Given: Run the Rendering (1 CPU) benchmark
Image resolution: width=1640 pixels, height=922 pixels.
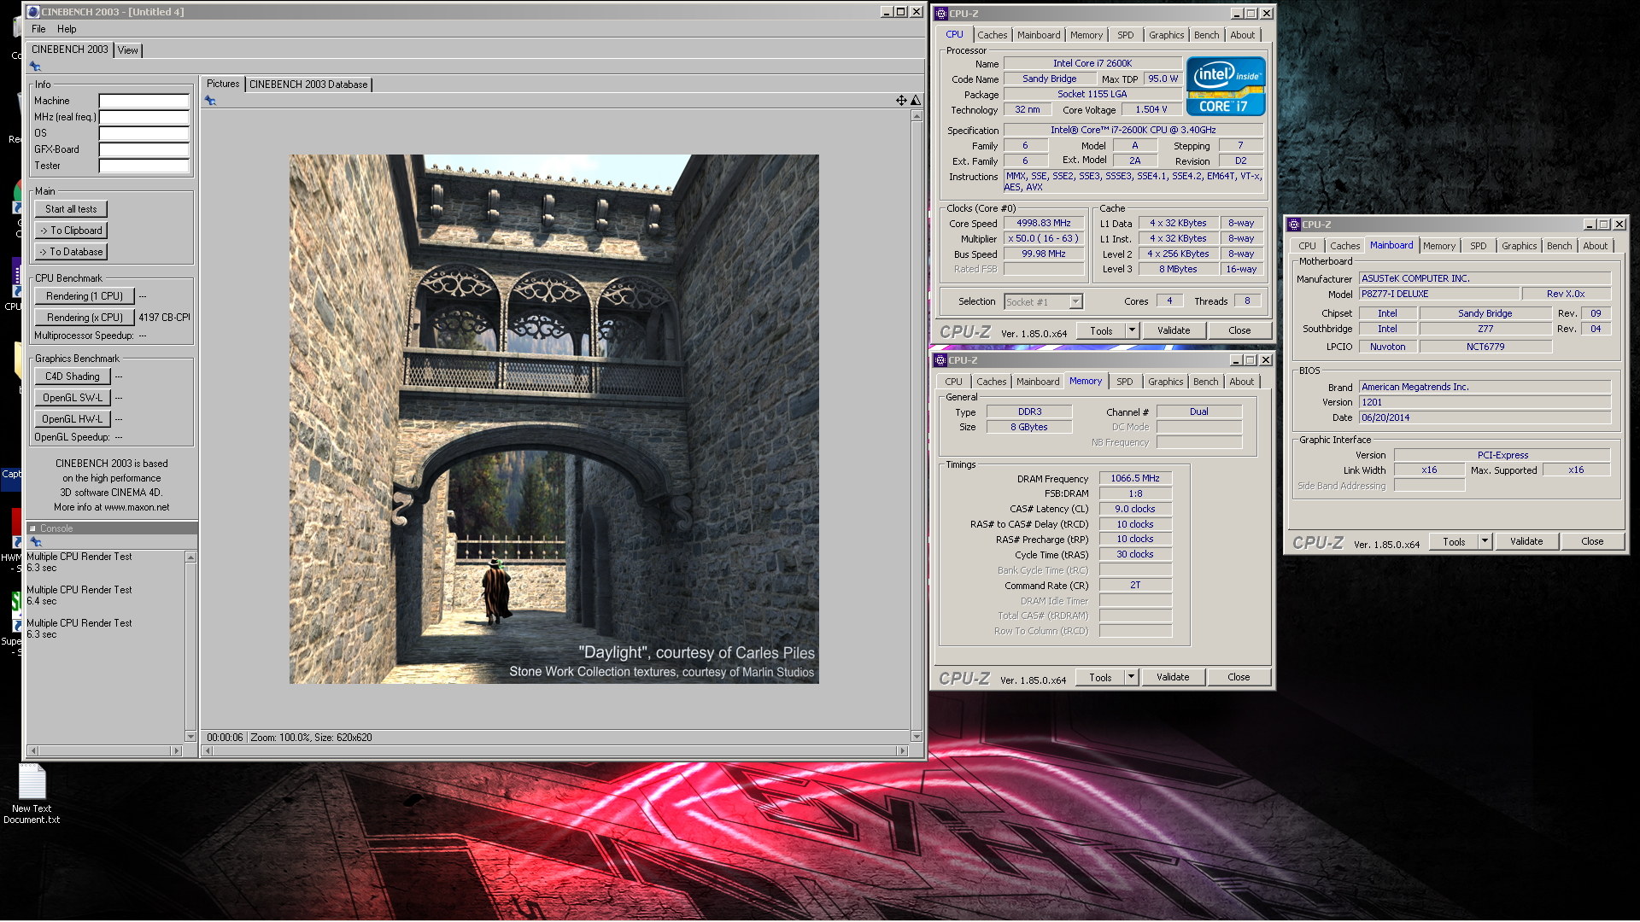Looking at the screenshot, I should click(85, 296).
